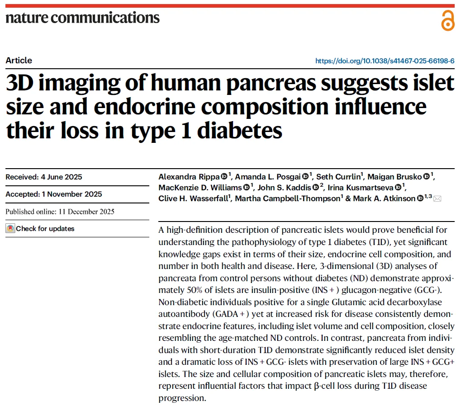This screenshot has width=461, height=415.
Task: Click the nature communications journal logo
Action: pyautogui.click(x=83, y=18)
